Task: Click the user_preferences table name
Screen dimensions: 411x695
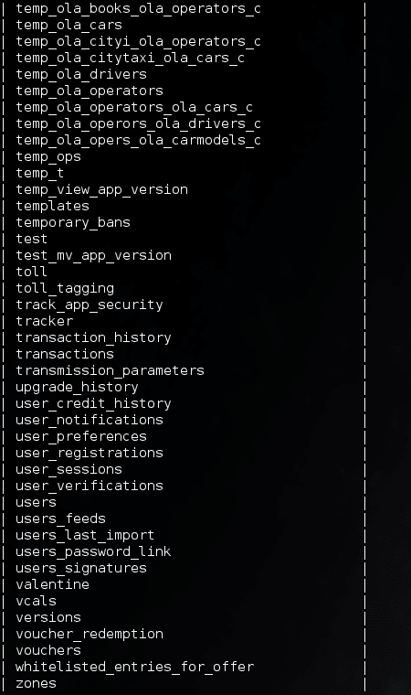Action: (81, 436)
